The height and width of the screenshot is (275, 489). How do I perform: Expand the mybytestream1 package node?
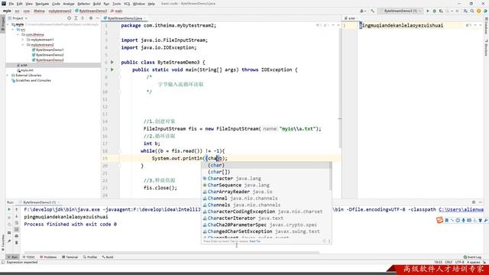click(23, 40)
